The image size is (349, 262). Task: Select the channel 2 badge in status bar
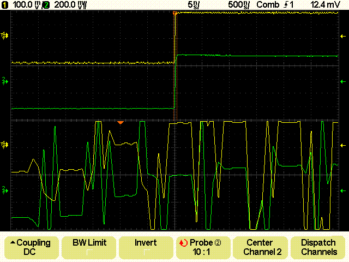[46, 5]
